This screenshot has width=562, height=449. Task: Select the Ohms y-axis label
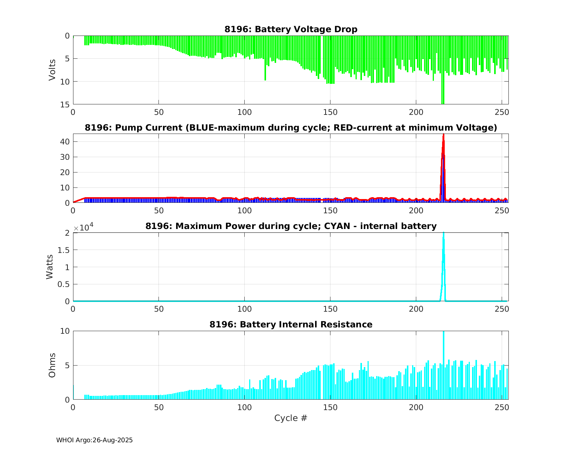[x=52, y=365]
